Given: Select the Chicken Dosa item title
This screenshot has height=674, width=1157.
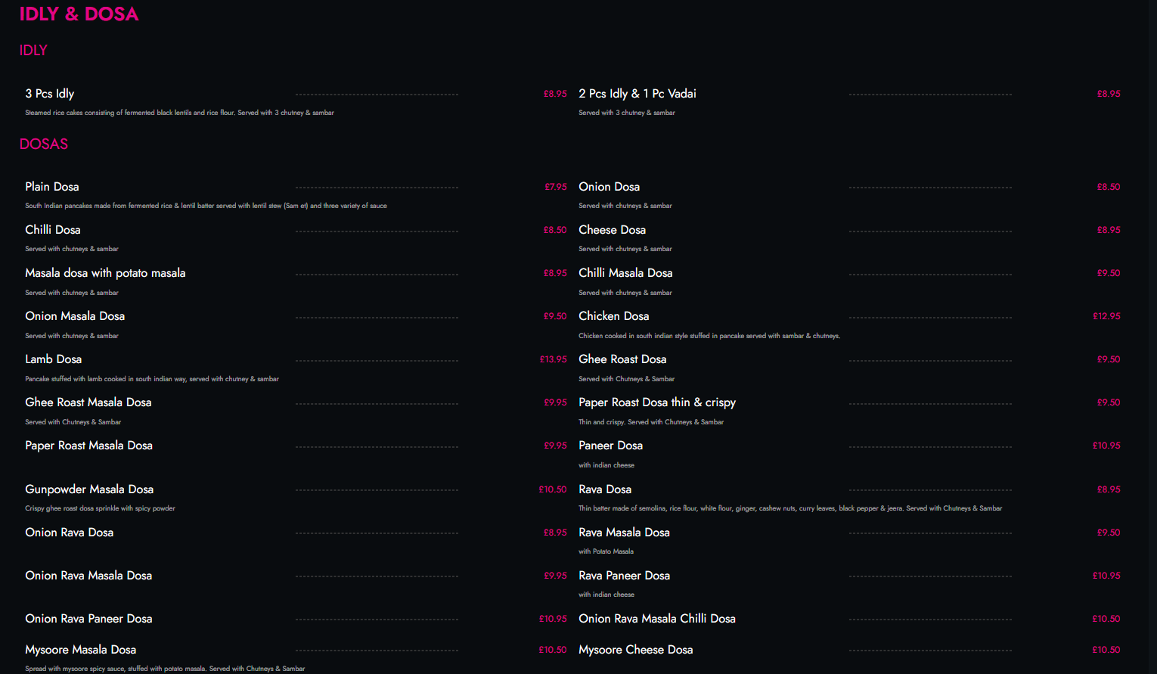Looking at the screenshot, I should coord(613,316).
